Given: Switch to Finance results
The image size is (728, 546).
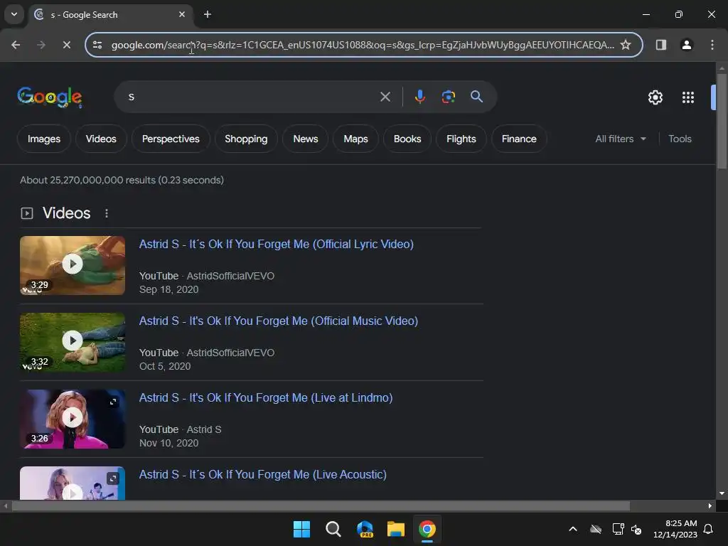Looking at the screenshot, I should click(518, 139).
